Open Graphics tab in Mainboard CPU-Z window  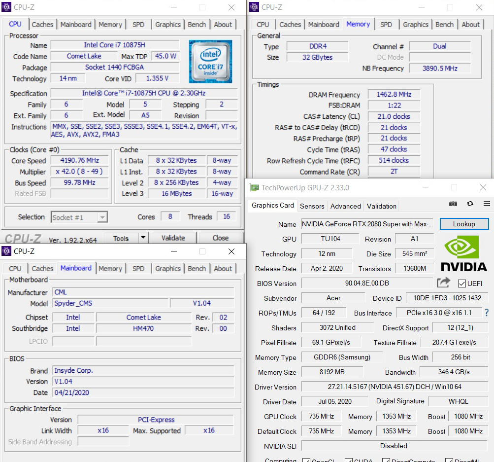[168, 269]
